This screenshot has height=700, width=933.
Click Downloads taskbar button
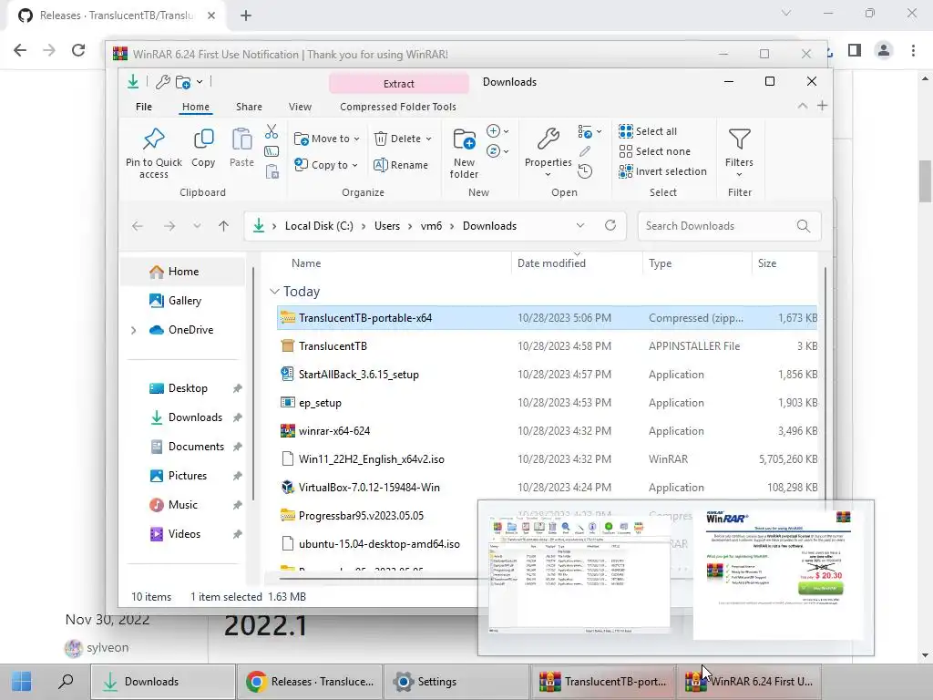pos(162,682)
